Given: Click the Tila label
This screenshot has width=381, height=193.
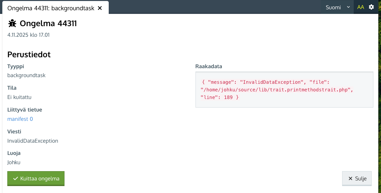Looking at the screenshot, I should tap(12, 88).
